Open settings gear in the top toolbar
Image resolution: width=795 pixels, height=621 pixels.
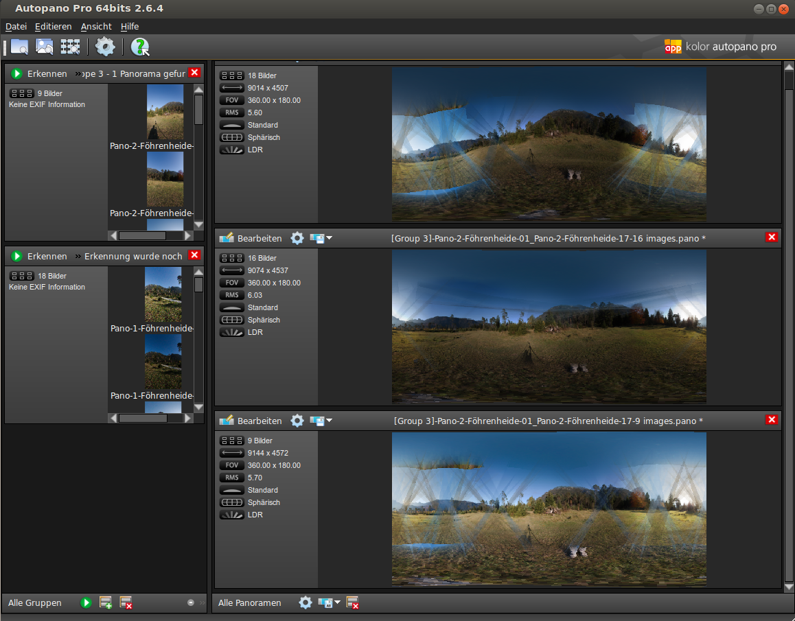(105, 47)
